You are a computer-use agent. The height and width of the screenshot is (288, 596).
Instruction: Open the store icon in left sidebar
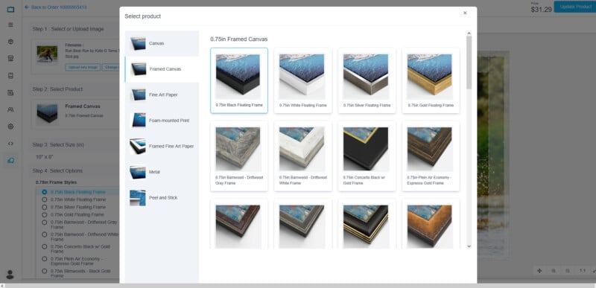tap(10, 59)
